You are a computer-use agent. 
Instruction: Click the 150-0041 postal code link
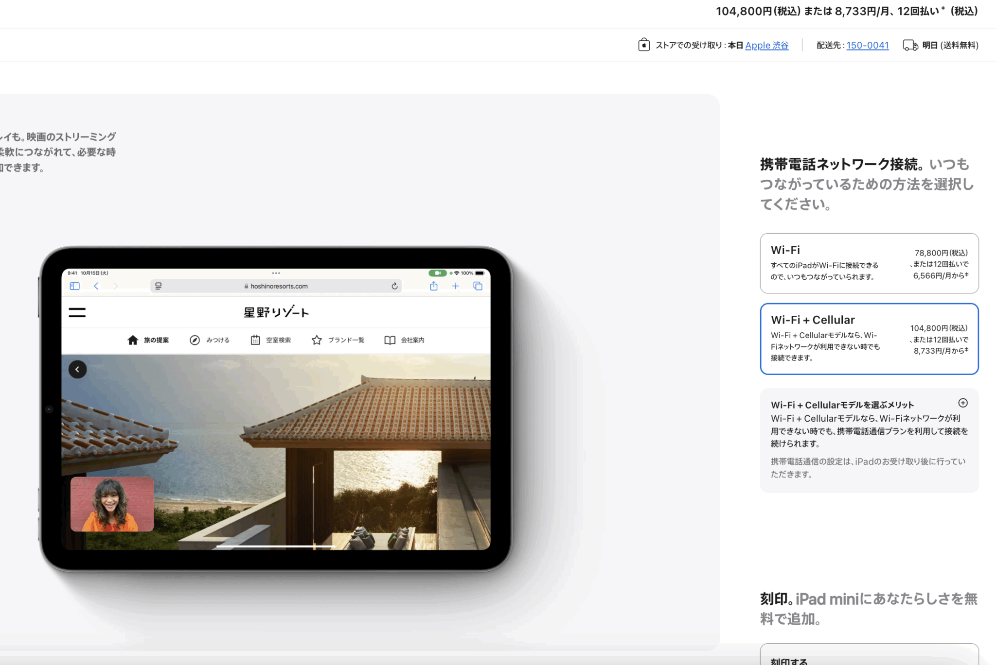pyautogui.click(x=868, y=45)
